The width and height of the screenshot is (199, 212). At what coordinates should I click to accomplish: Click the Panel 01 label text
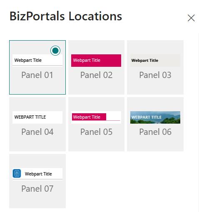coord(37,75)
